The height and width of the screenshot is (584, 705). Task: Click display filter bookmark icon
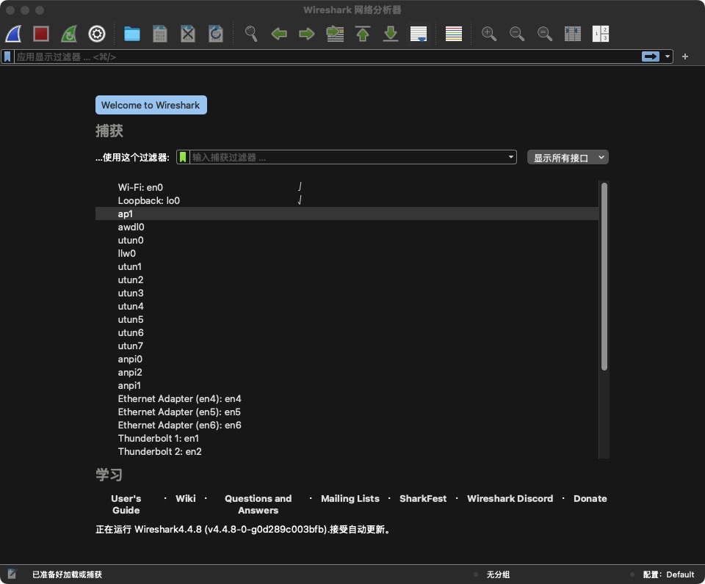pyautogui.click(x=7, y=56)
